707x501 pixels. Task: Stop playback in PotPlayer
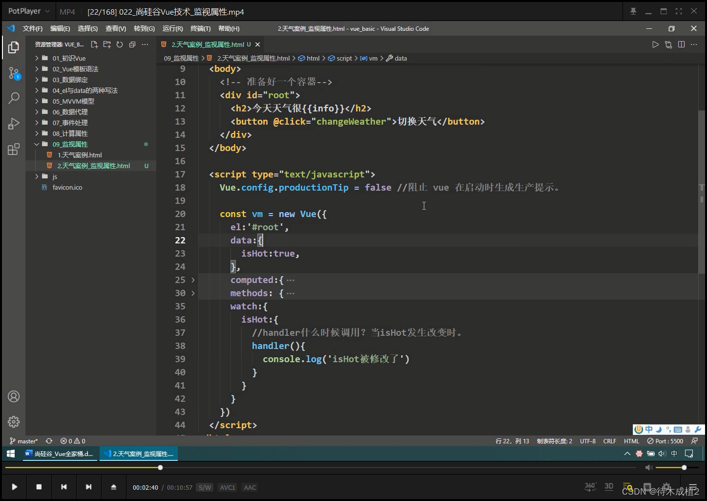(x=39, y=487)
